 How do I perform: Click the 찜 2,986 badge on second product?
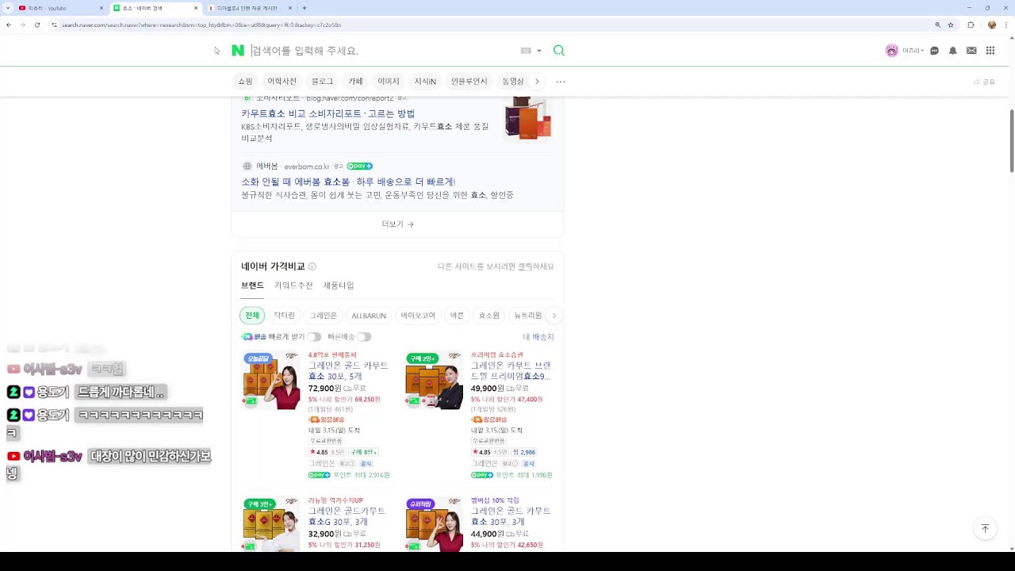(x=524, y=452)
